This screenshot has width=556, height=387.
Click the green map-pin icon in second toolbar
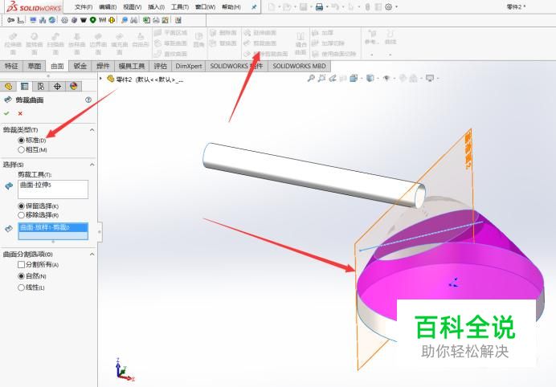(x=93, y=20)
